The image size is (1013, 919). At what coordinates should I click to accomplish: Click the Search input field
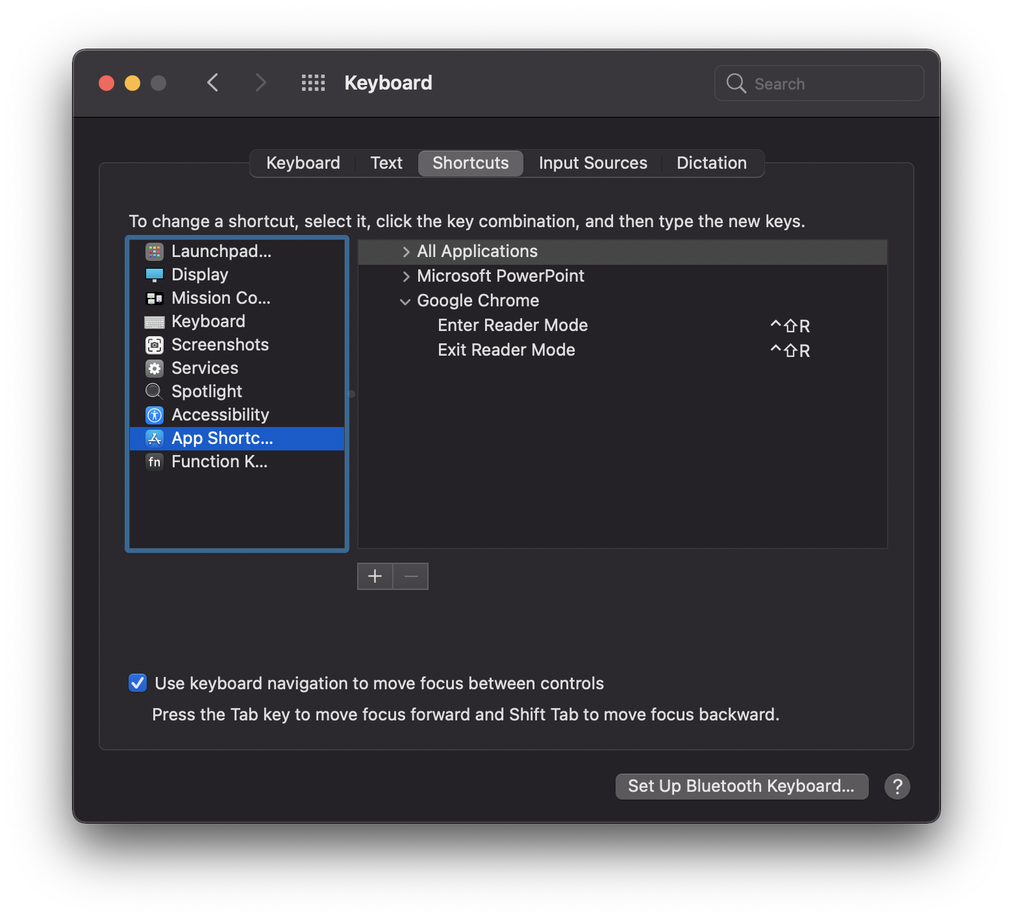(x=819, y=83)
